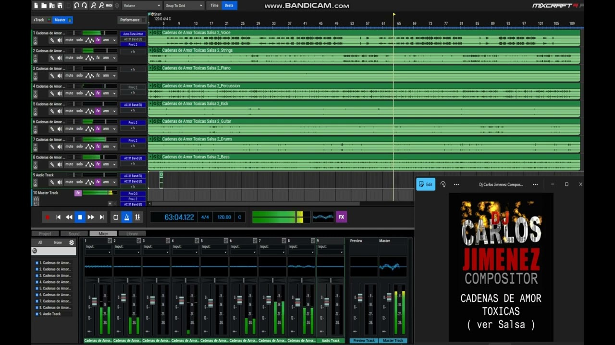Image resolution: width=615 pixels, height=345 pixels.
Task: Click the track 1 volume slider
Action: coord(99,33)
